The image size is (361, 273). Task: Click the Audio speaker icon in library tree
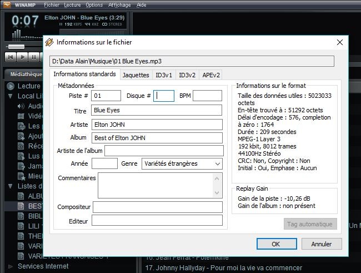pos(21,106)
